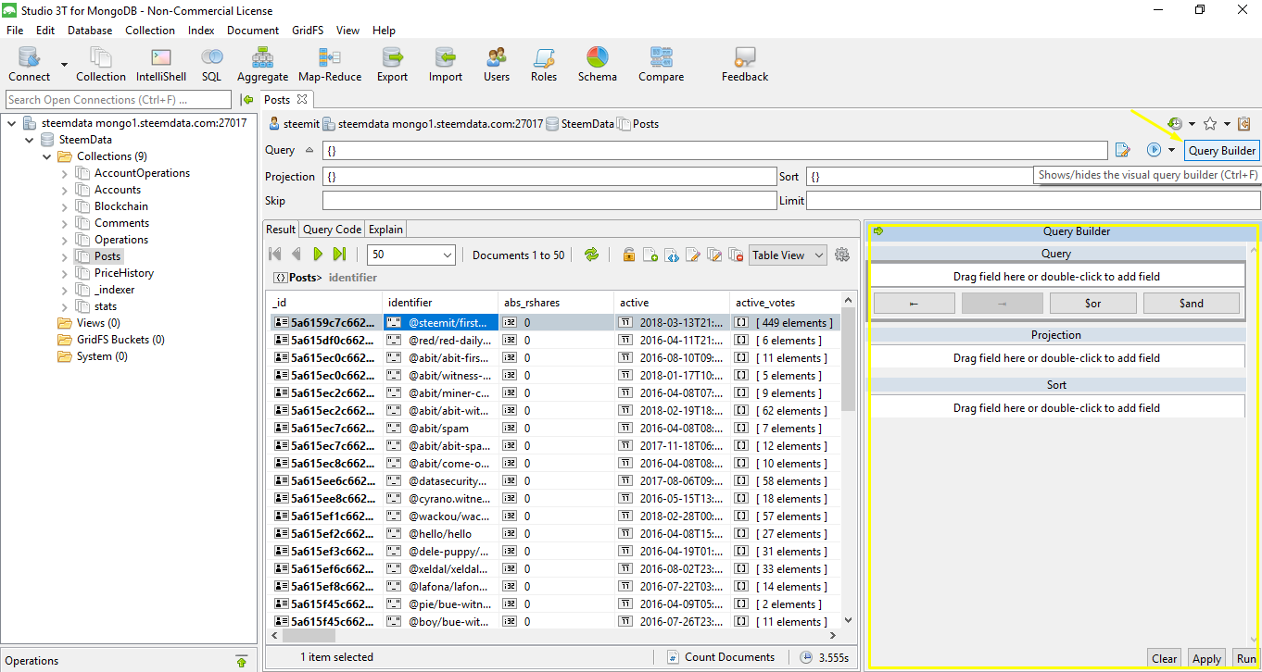
Task: Open the query history clock icon
Action: coord(1175,124)
